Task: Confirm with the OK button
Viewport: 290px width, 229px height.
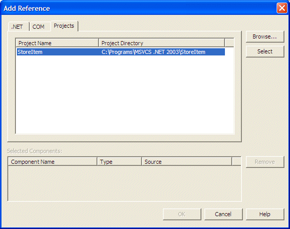Action: click(182, 214)
